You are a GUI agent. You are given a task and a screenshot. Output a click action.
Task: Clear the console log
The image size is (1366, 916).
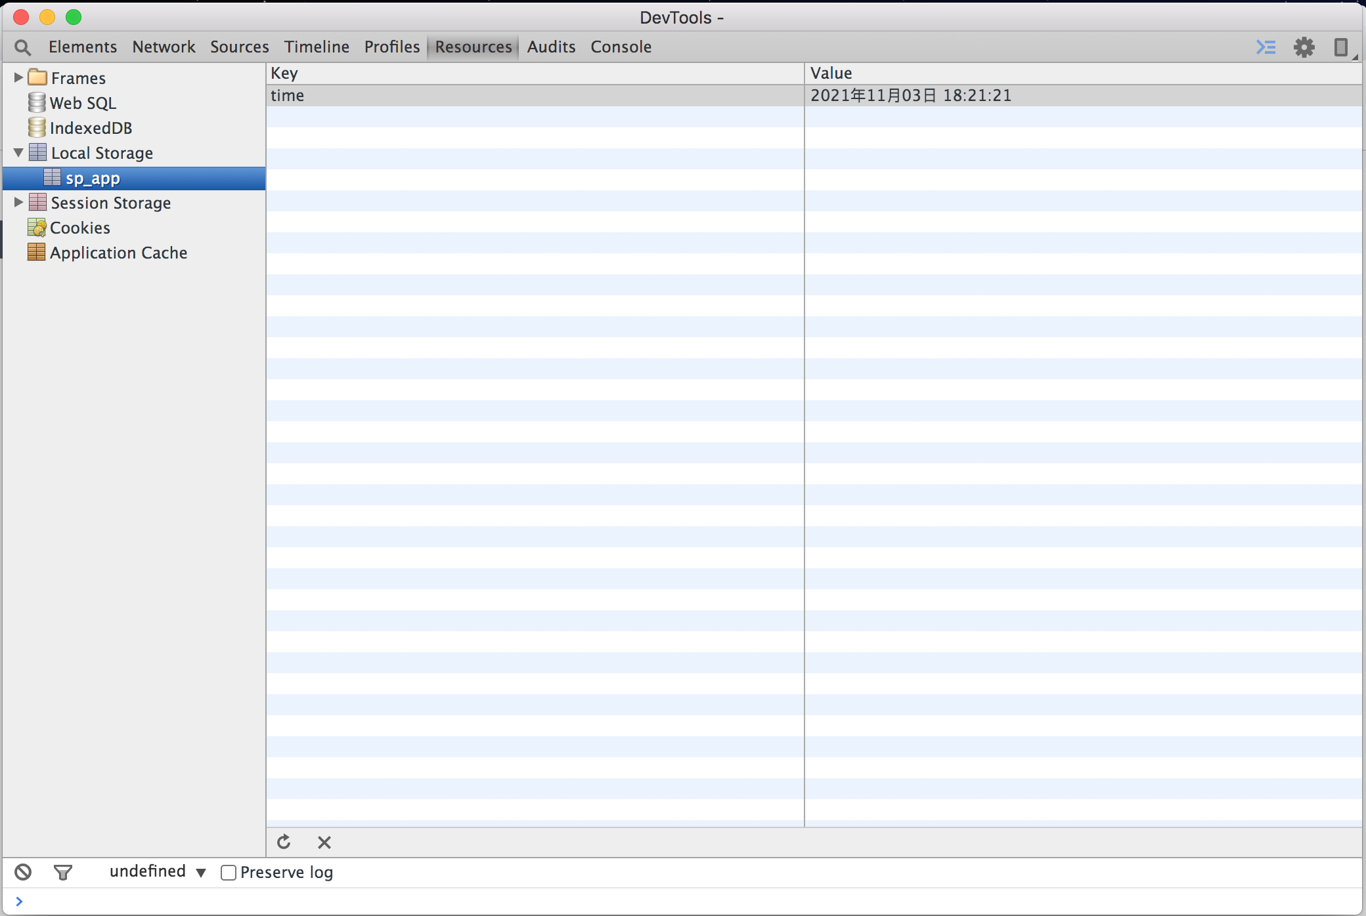coord(23,872)
